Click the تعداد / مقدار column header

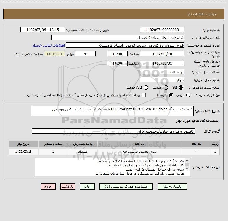53,144
